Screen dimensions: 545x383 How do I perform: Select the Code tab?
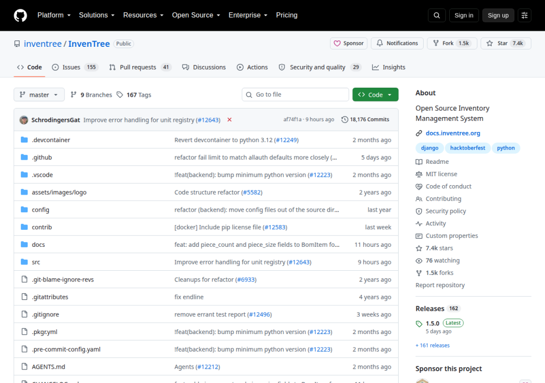point(30,67)
